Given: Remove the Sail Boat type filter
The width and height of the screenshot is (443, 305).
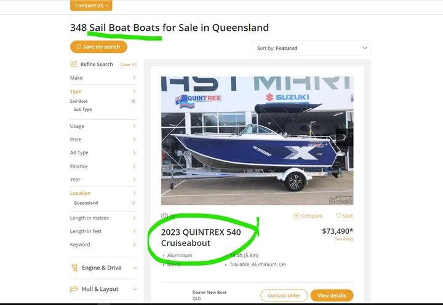Looking at the screenshot, I should pyautogui.click(x=134, y=101).
